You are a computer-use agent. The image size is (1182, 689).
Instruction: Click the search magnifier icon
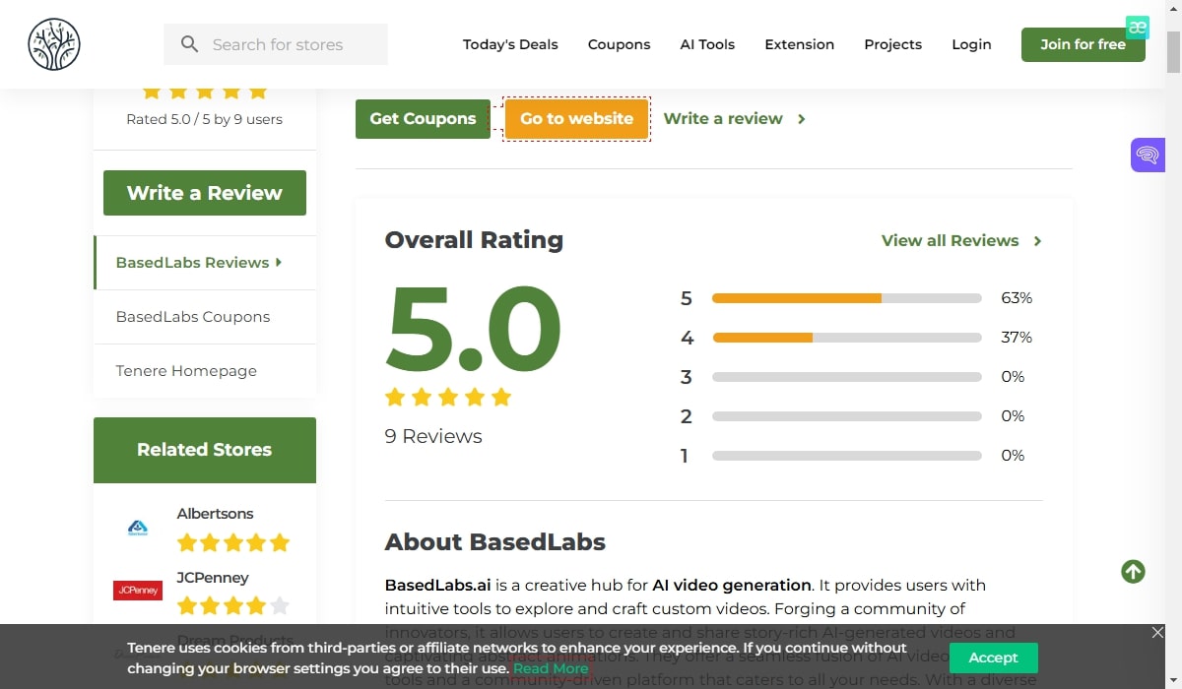(189, 44)
